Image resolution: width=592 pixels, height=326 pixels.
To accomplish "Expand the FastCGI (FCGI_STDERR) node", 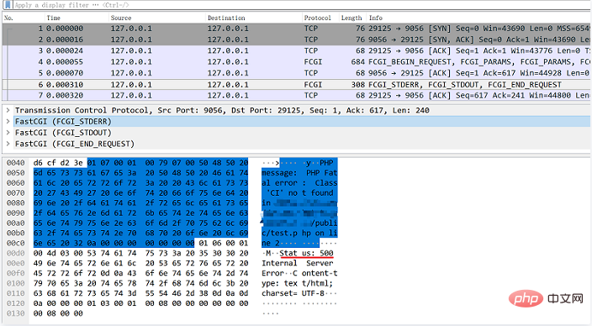I will pyautogui.click(x=8, y=122).
